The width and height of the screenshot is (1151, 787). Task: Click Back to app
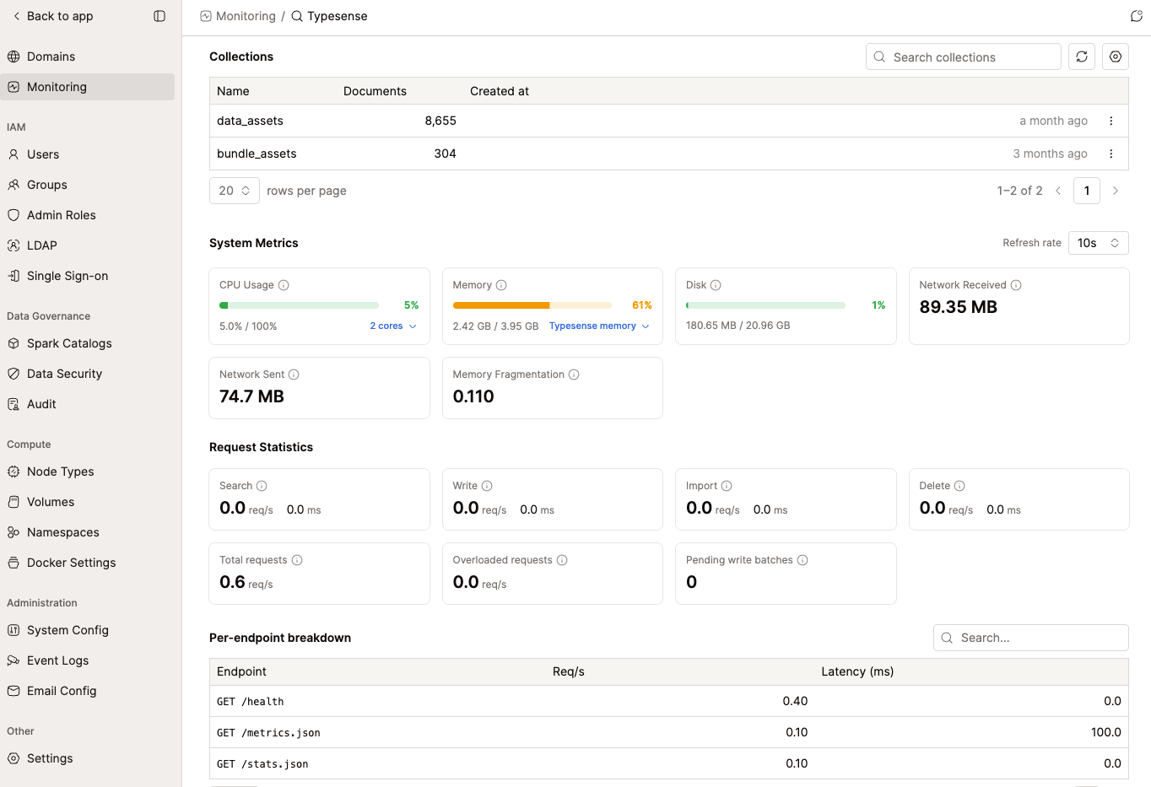point(52,16)
